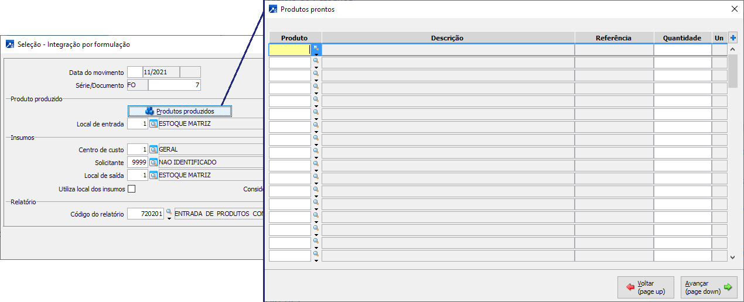Click ESTOQUE MATRIZ beside Local de entrada
Screen dimensions: 744x302
tap(211, 124)
